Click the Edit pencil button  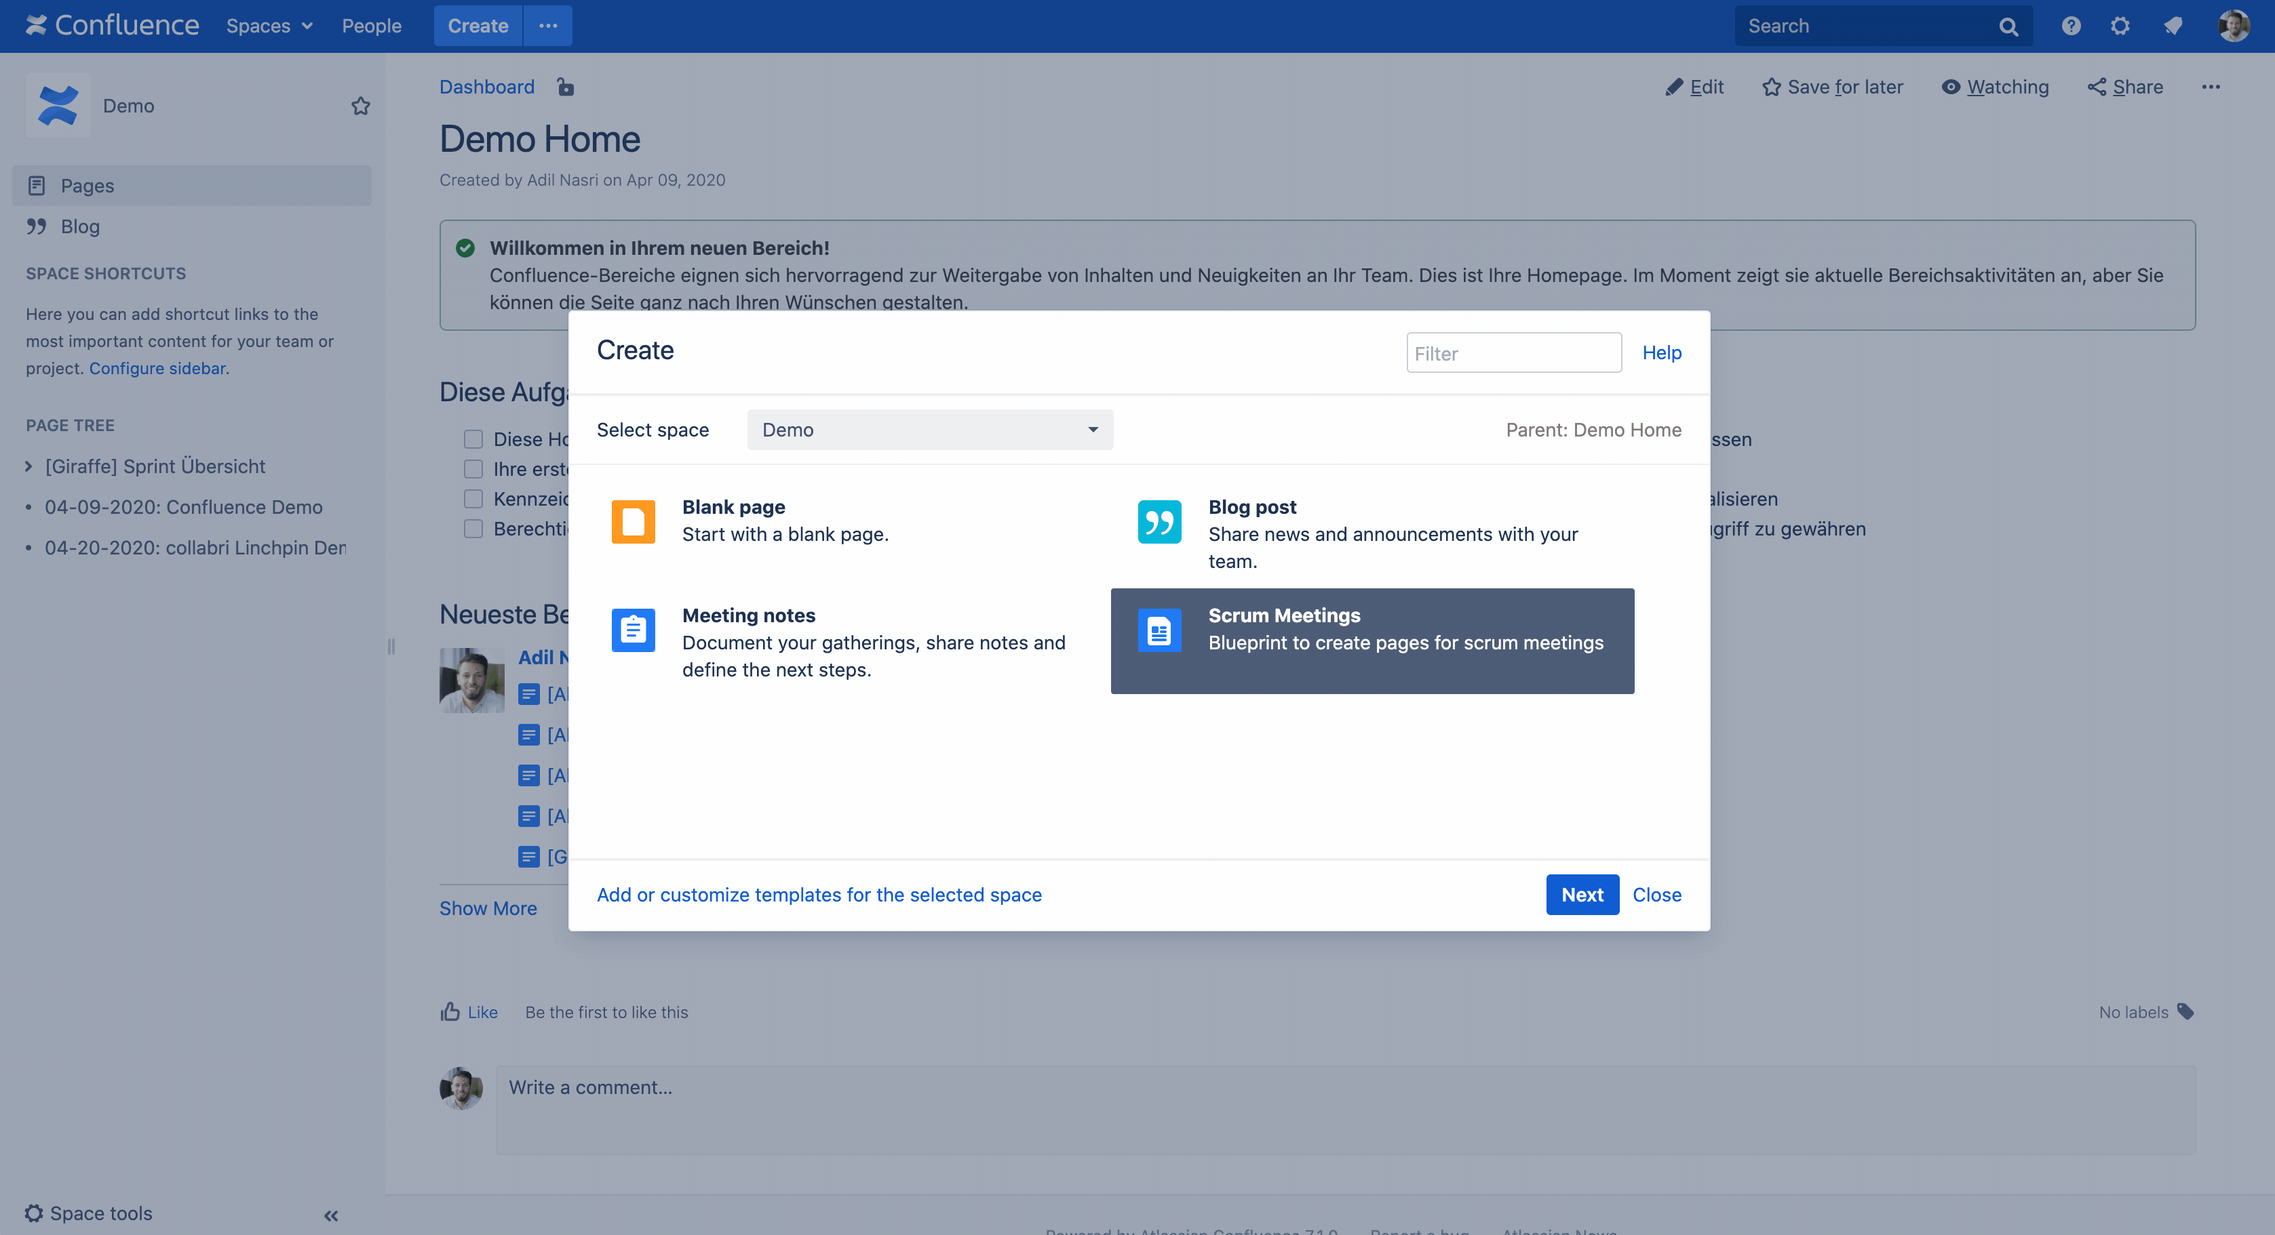(1695, 87)
